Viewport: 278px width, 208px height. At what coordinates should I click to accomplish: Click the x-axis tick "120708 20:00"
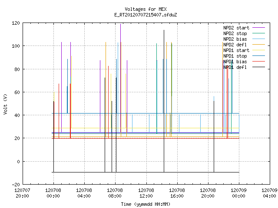[x=208, y=193]
